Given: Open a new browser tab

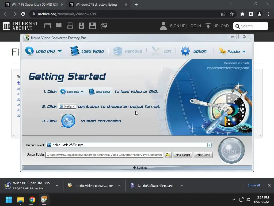Looking at the screenshot, I should click(136, 5).
